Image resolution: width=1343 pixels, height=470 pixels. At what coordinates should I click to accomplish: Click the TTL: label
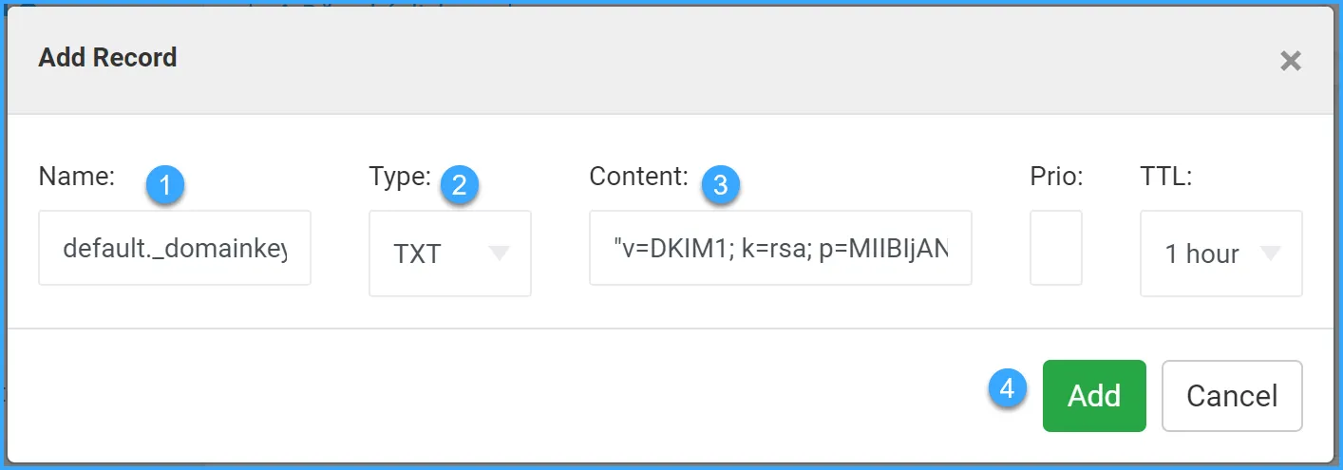[x=1166, y=176]
